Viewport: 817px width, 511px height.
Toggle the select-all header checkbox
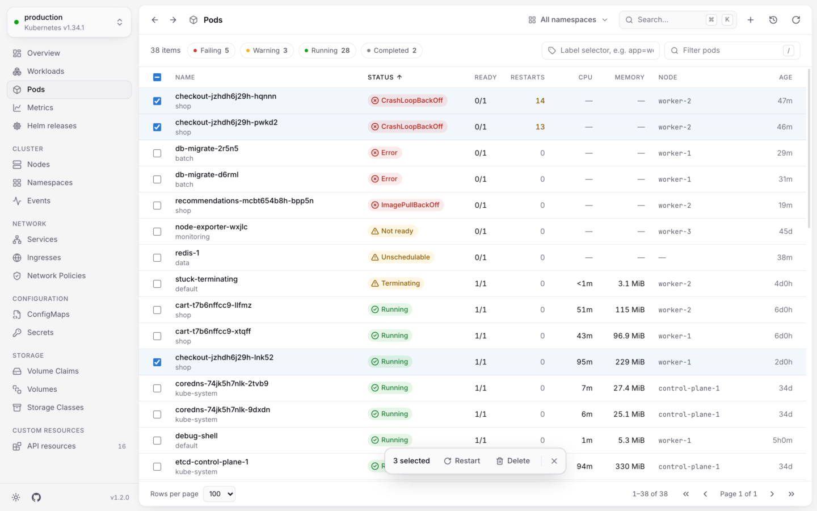(x=157, y=77)
